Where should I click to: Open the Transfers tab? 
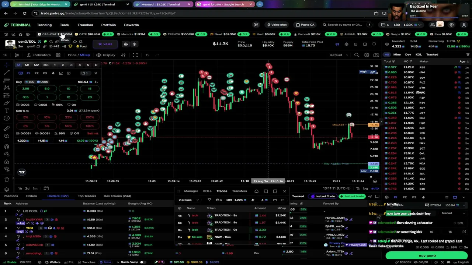239,191
